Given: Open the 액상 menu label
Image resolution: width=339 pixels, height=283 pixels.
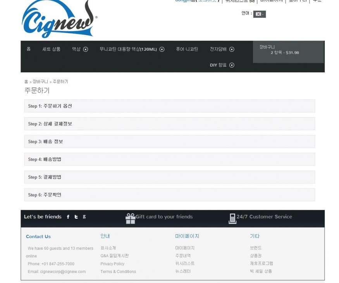Looking at the screenshot, I should point(76,49).
